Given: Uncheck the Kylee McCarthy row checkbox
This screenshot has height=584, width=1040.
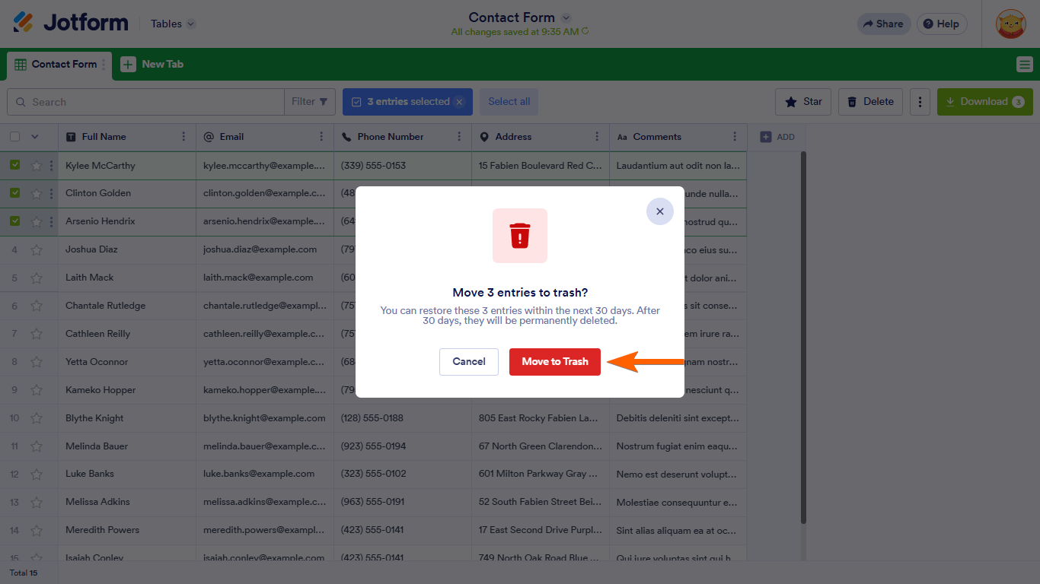Looking at the screenshot, I should click(x=14, y=165).
